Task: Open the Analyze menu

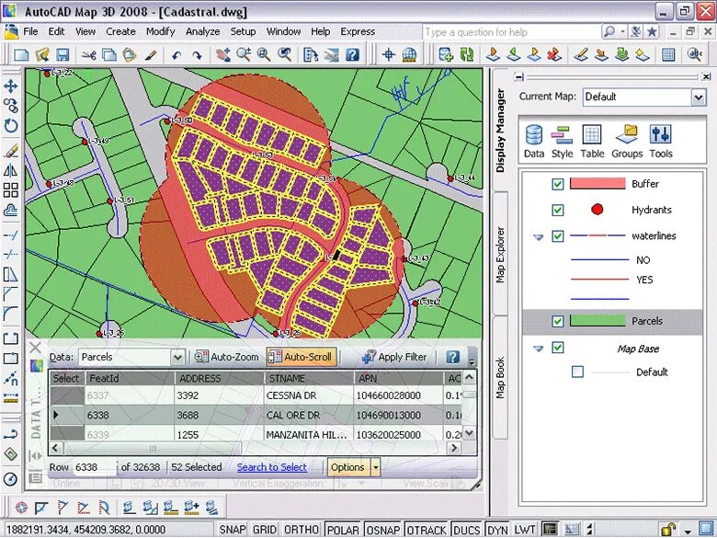Action: click(x=202, y=31)
